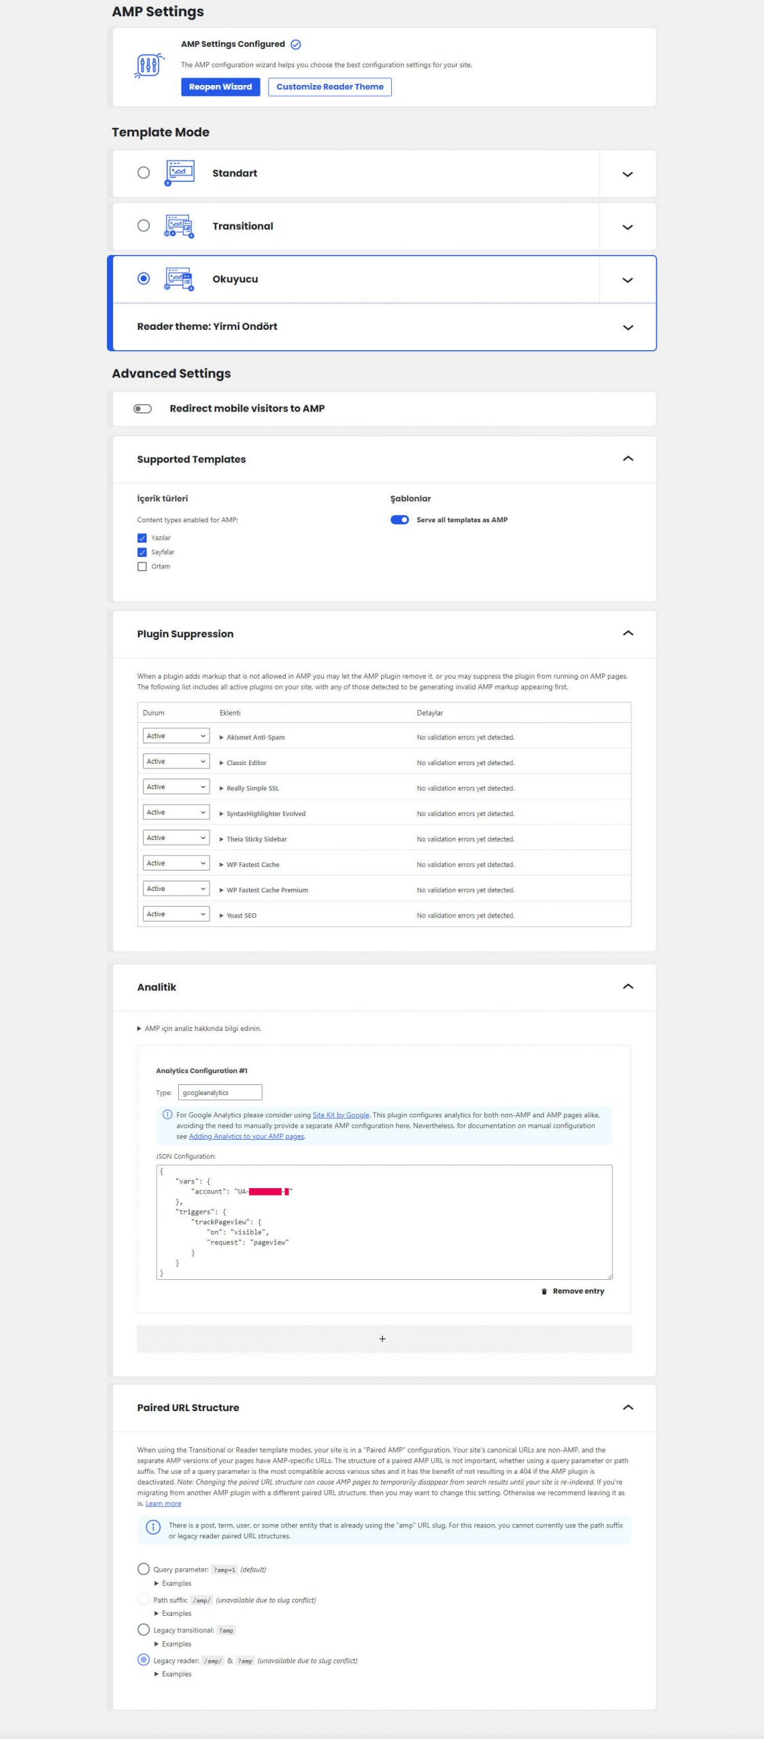Click the AMP settings wizard sliders icon
The image size is (764, 1741).
tap(149, 66)
